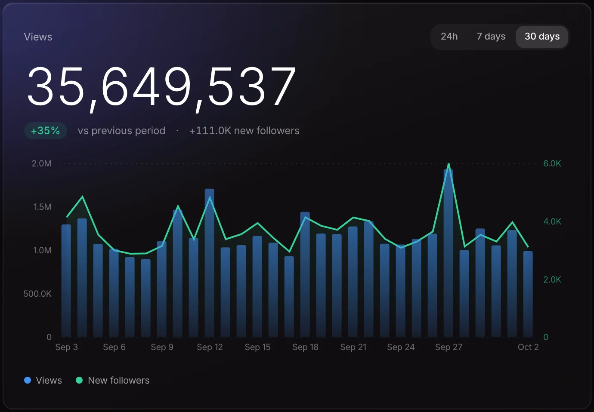Select the Sep 12 views bar

click(x=210, y=263)
